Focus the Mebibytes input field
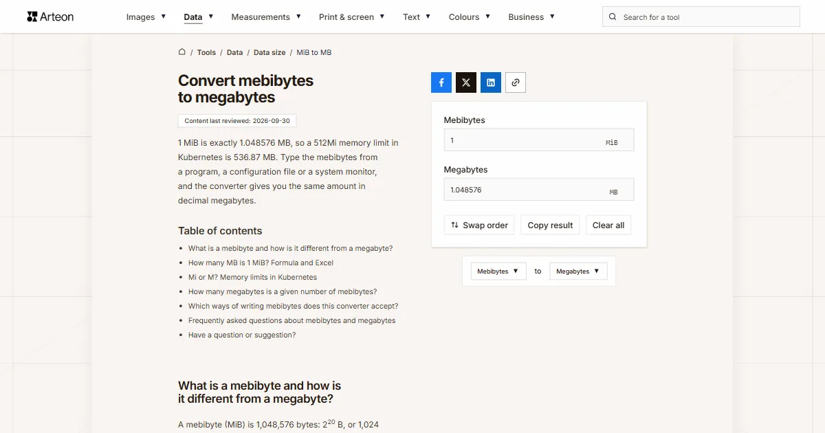 pos(539,140)
